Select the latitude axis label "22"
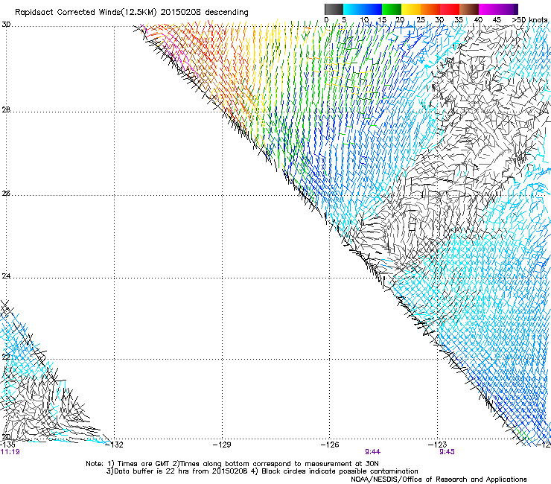Viewport: 551px width, 484px height. 6,357
